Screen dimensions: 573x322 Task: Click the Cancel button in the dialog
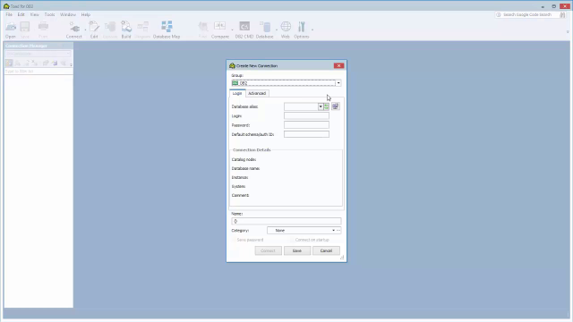(x=326, y=250)
